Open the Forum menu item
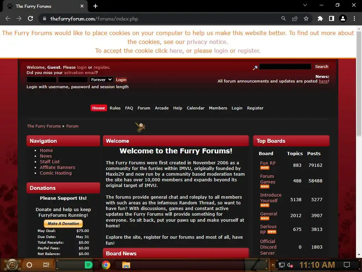This screenshot has height=272, width=362. pyautogui.click(x=144, y=108)
